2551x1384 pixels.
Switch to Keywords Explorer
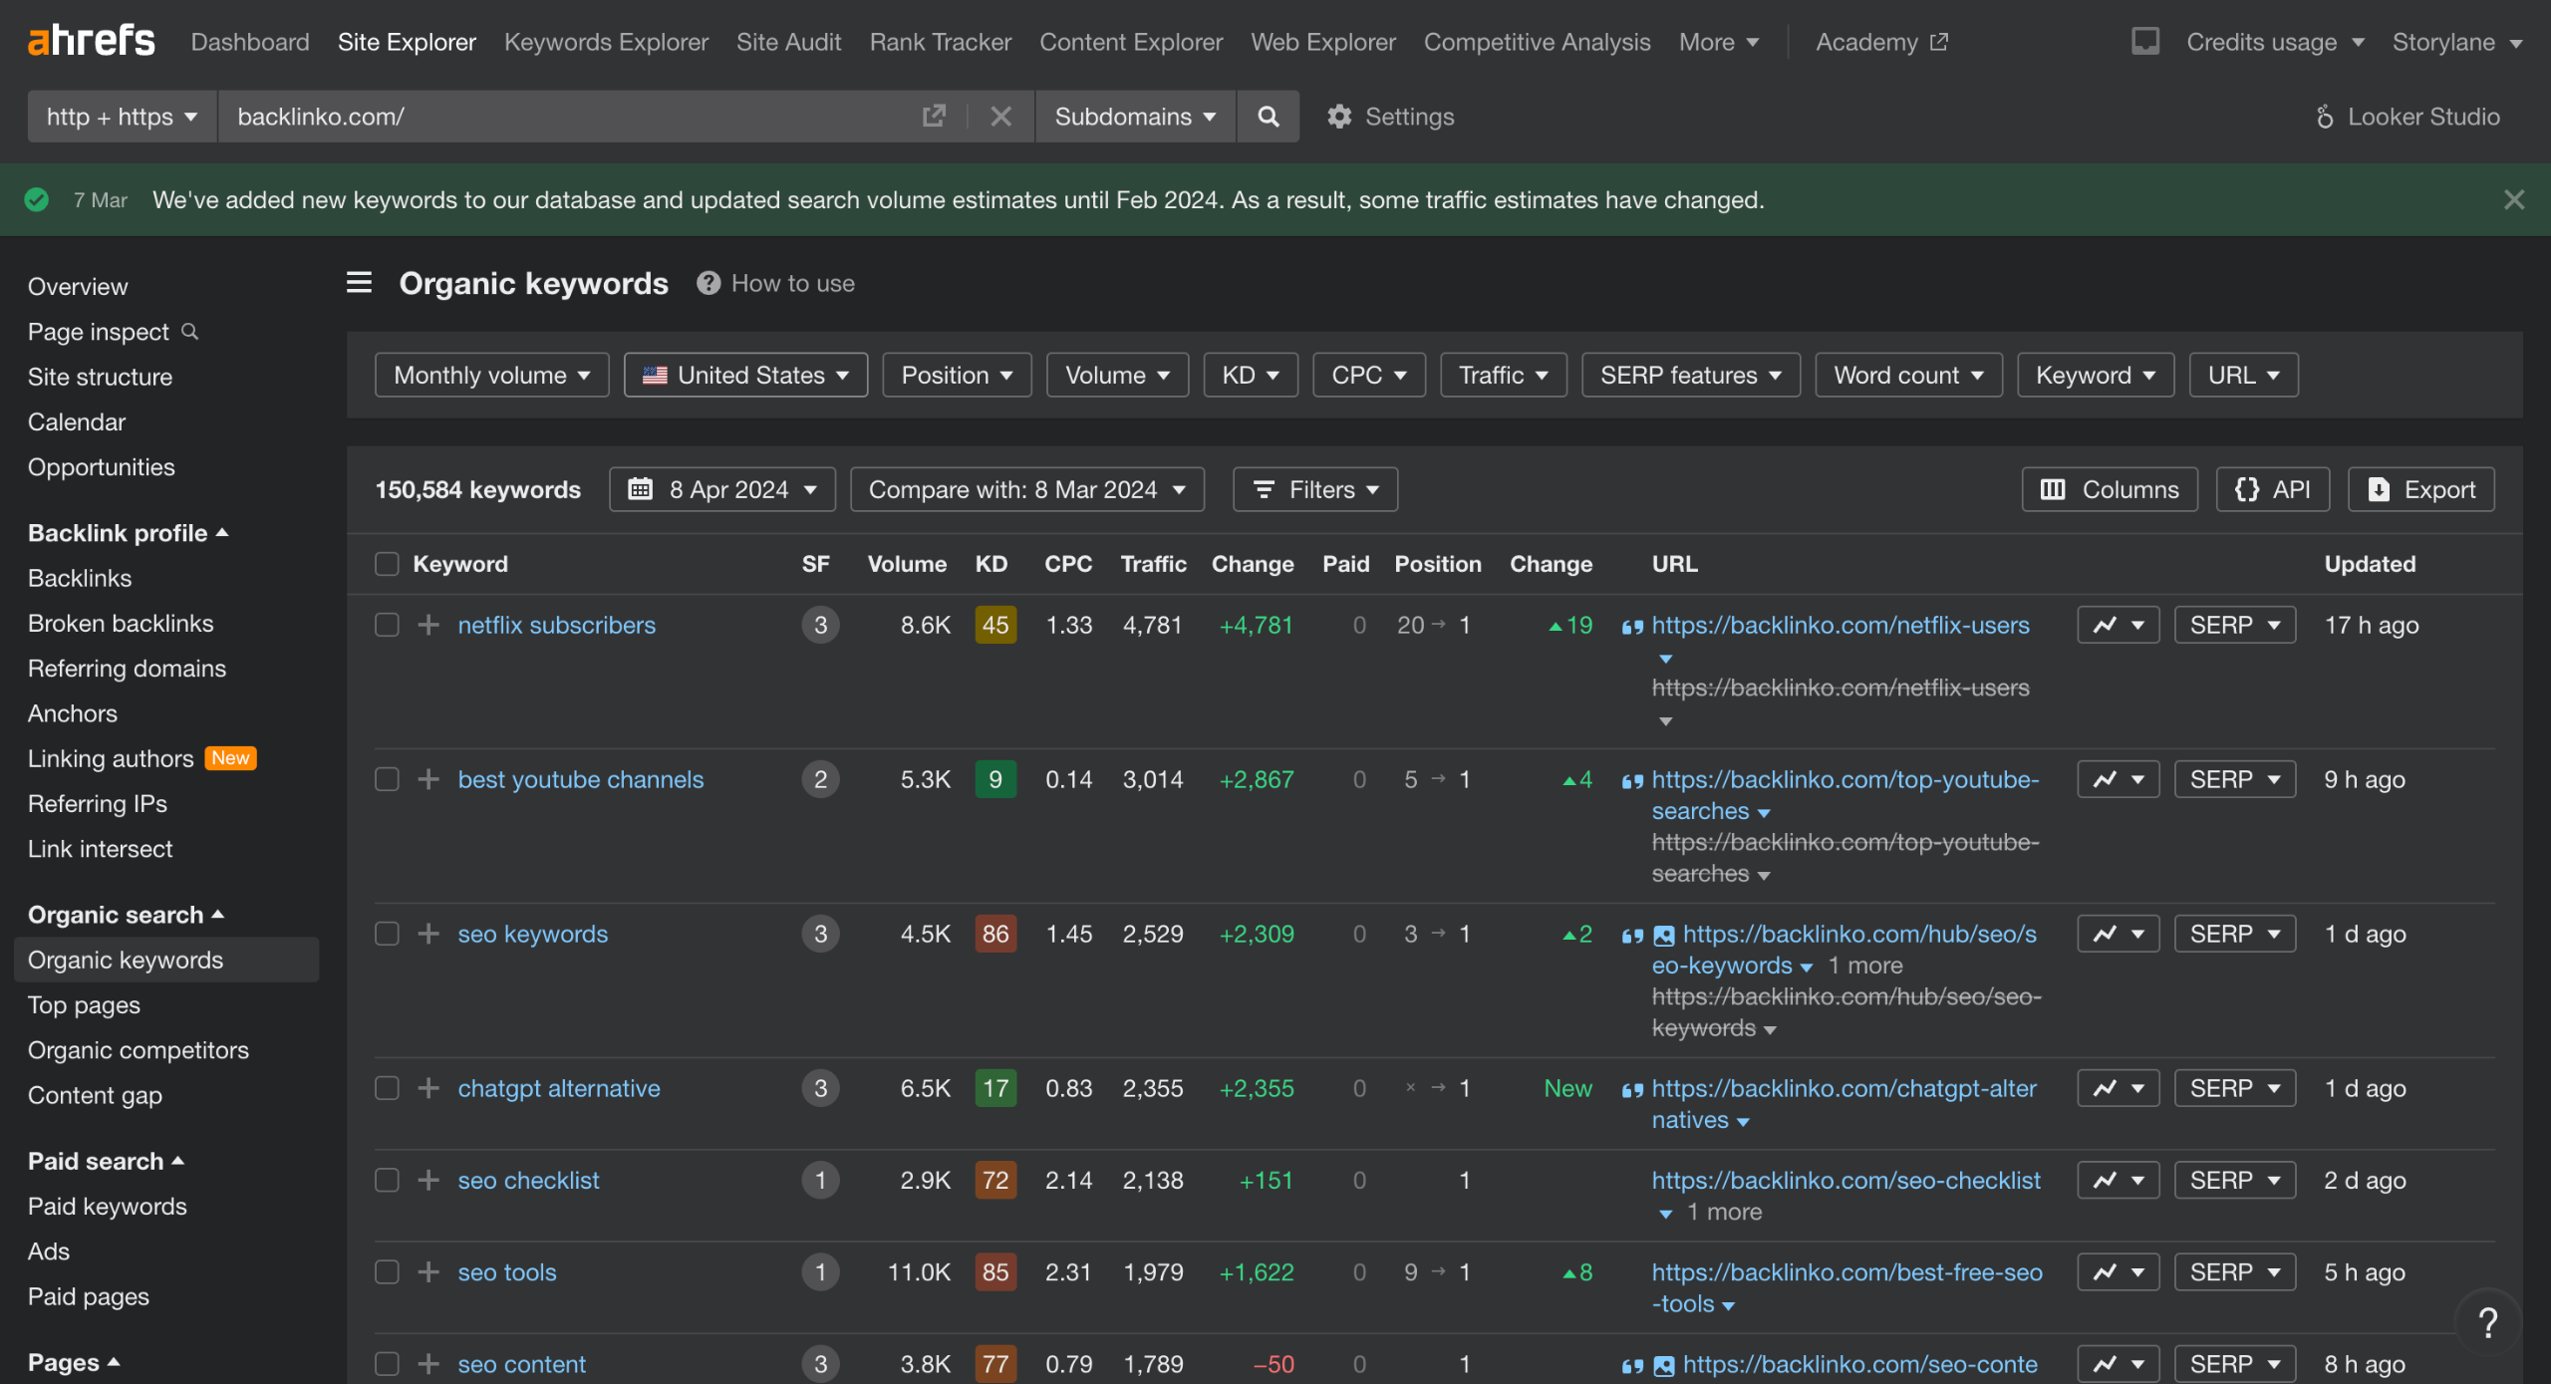point(606,42)
